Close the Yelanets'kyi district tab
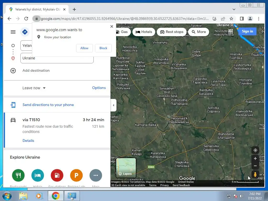The image size is (268, 201). point(64,9)
